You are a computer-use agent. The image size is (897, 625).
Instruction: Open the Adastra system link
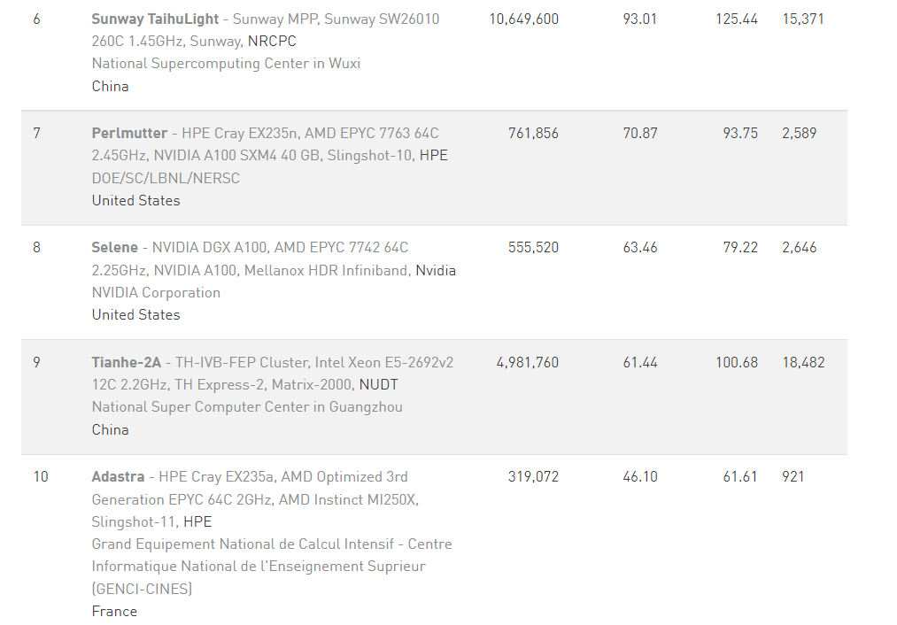coord(118,476)
